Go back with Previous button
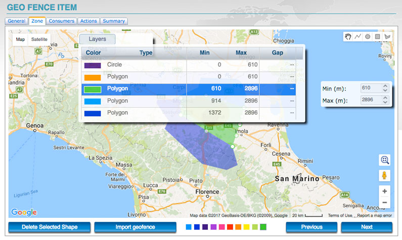Screen dimensions: 402x240 (x=311, y=227)
